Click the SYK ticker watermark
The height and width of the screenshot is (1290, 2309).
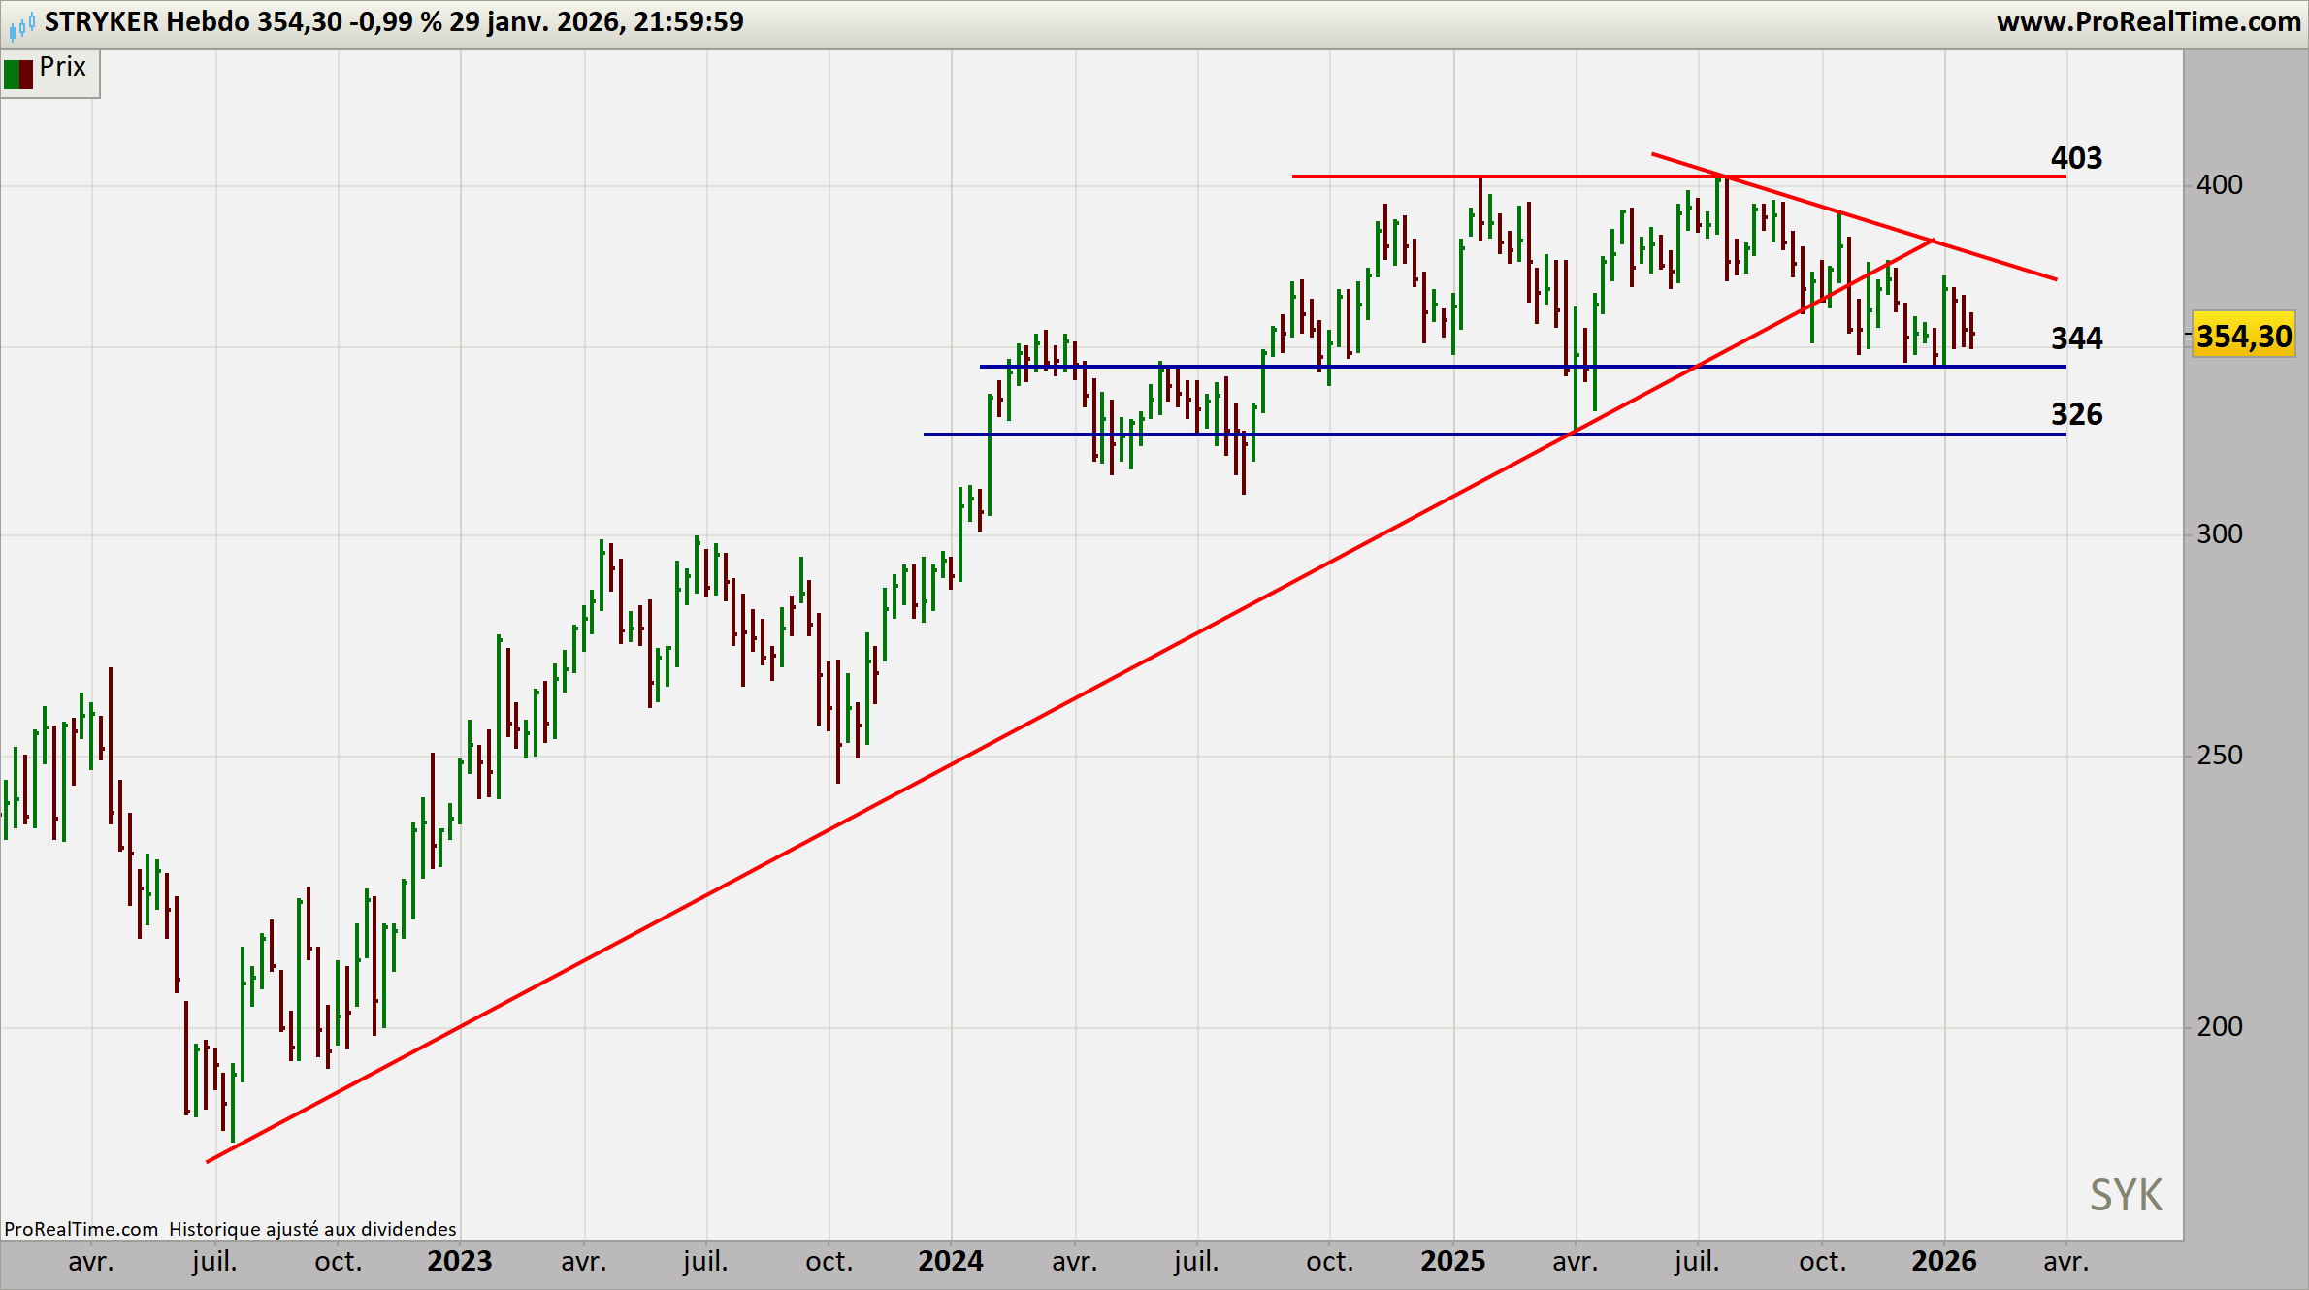point(2126,1195)
